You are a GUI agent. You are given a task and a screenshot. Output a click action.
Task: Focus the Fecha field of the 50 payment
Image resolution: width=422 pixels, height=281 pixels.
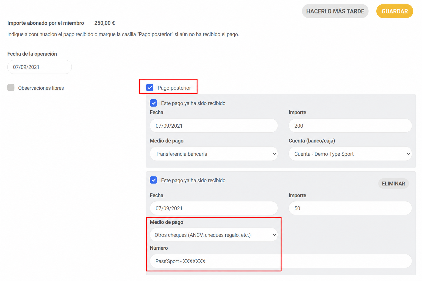coord(214,208)
